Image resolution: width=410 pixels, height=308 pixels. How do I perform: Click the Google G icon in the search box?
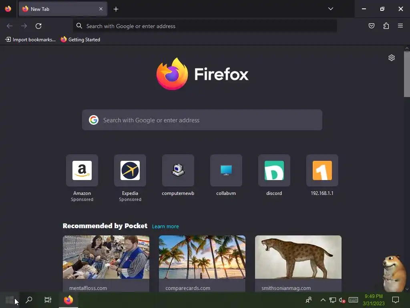tap(94, 120)
